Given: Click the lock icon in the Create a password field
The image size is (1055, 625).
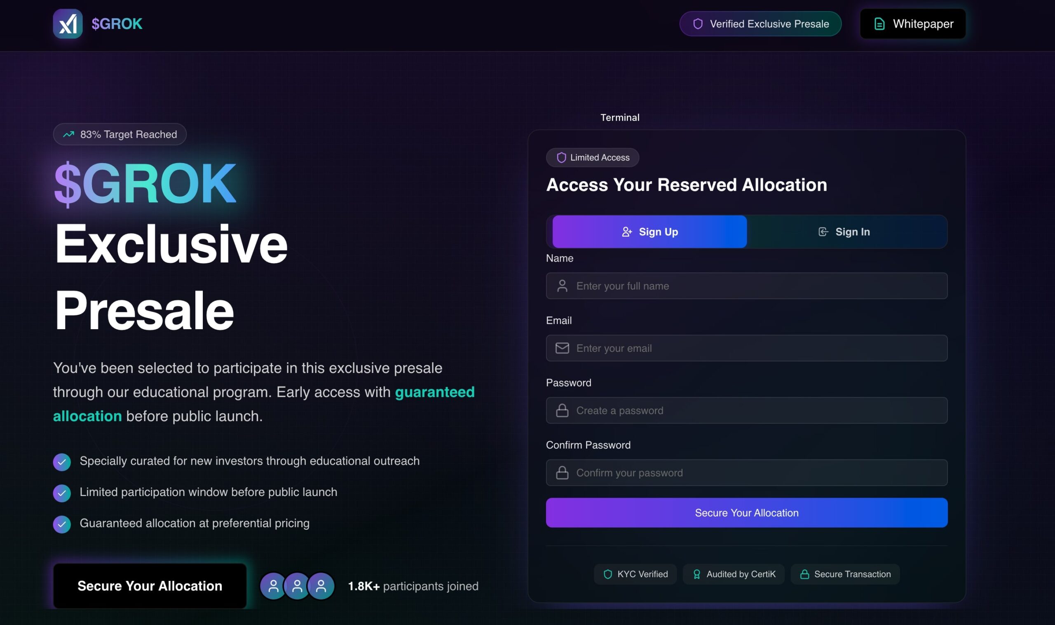Looking at the screenshot, I should coord(562,411).
